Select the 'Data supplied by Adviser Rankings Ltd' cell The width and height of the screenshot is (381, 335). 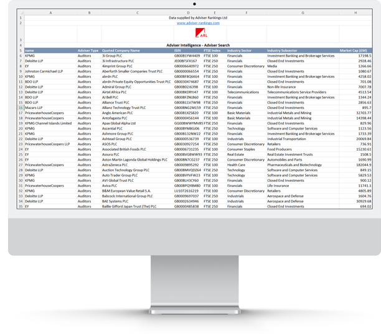[x=198, y=18]
